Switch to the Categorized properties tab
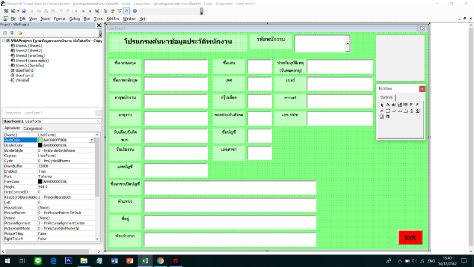The width and height of the screenshot is (474, 267). pos(33,128)
